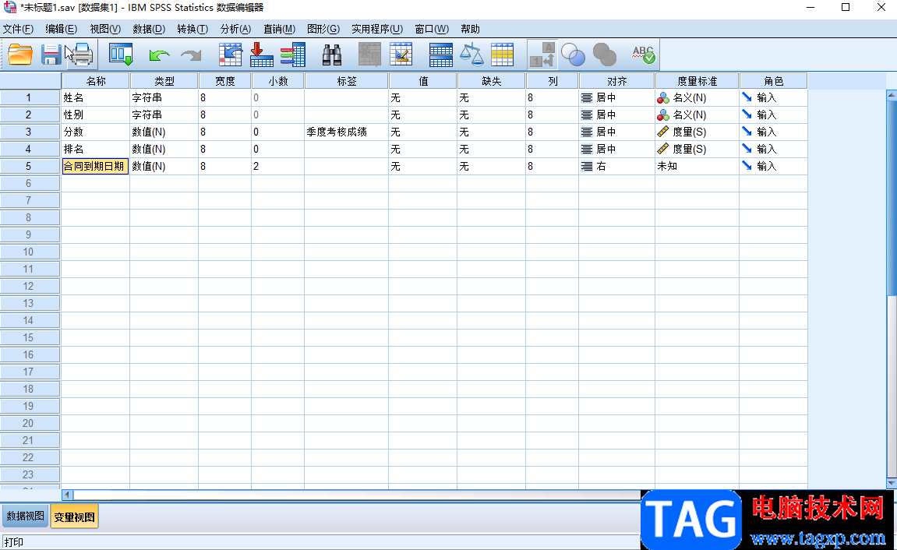Select the 变量视图 tab

click(74, 517)
